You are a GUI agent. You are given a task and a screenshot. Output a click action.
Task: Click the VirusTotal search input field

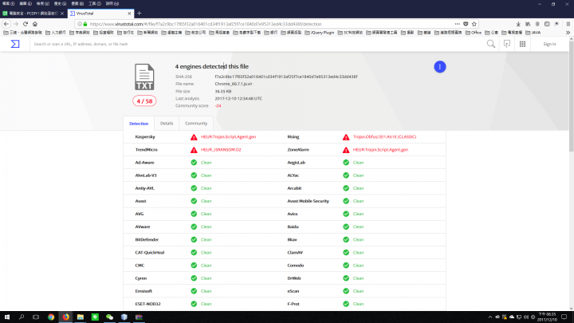[256, 44]
